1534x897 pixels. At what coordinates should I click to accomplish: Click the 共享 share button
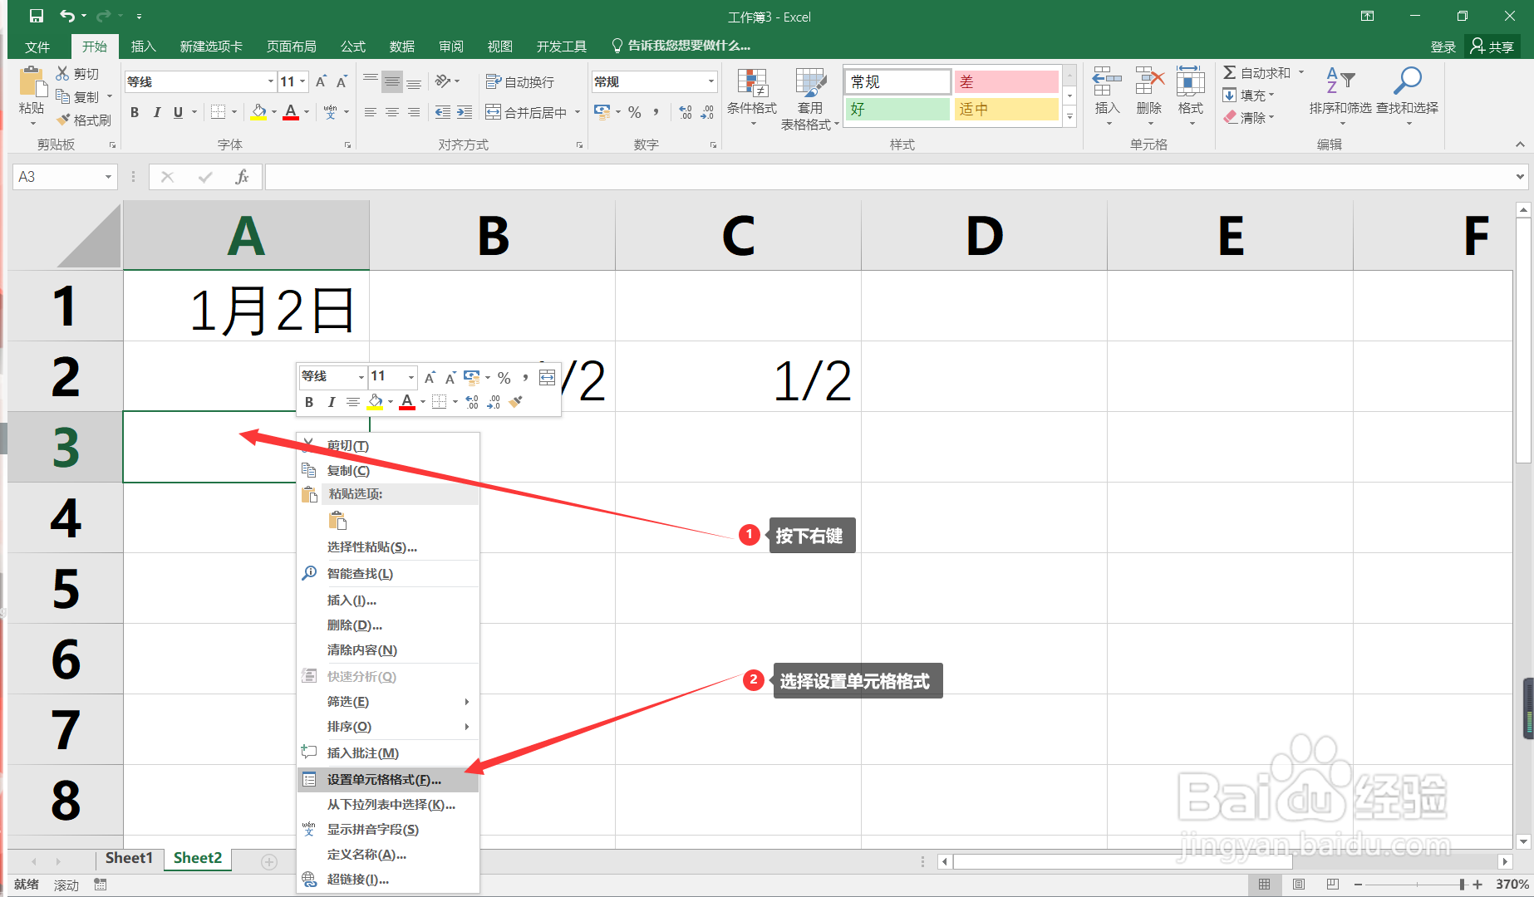pyautogui.click(x=1492, y=47)
